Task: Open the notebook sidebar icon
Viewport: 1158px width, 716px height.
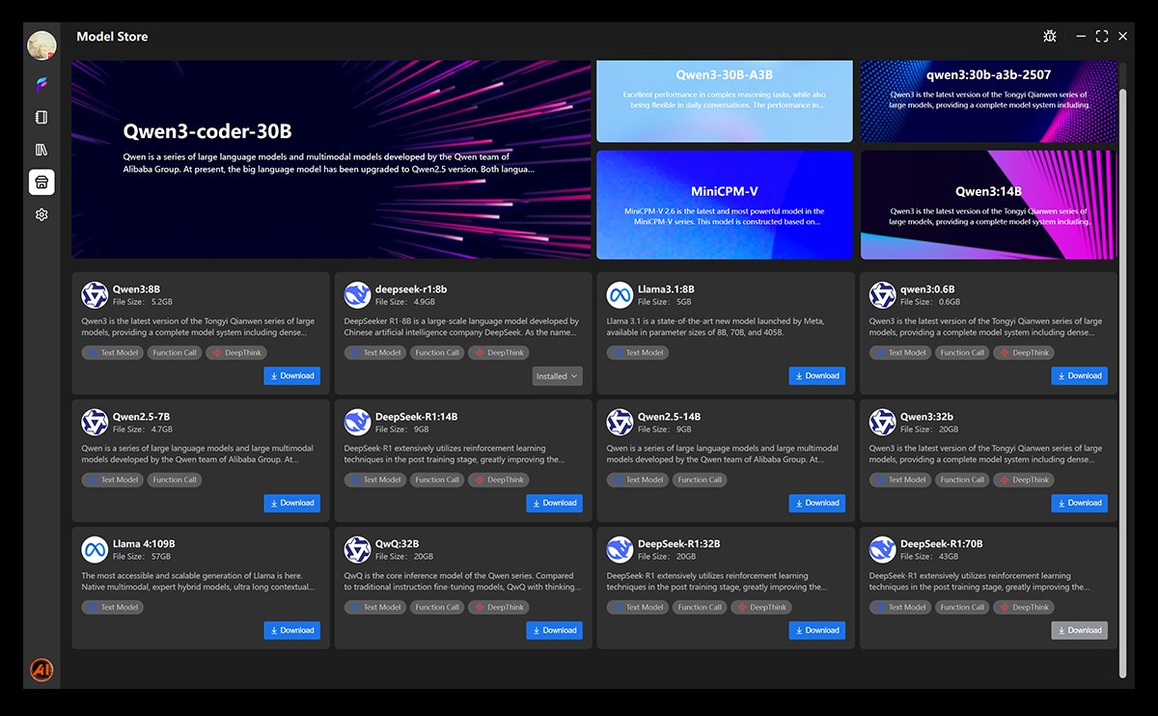Action: click(41, 118)
